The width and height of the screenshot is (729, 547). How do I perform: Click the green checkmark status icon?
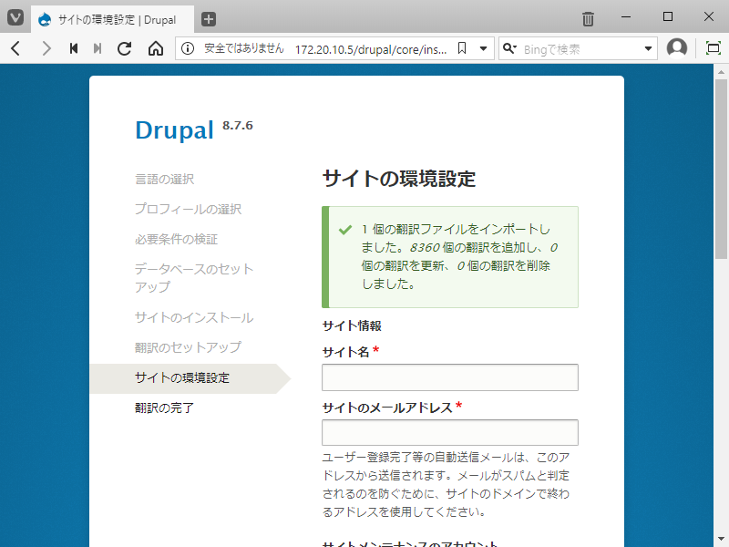pyautogui.click(x=345, y=230)
